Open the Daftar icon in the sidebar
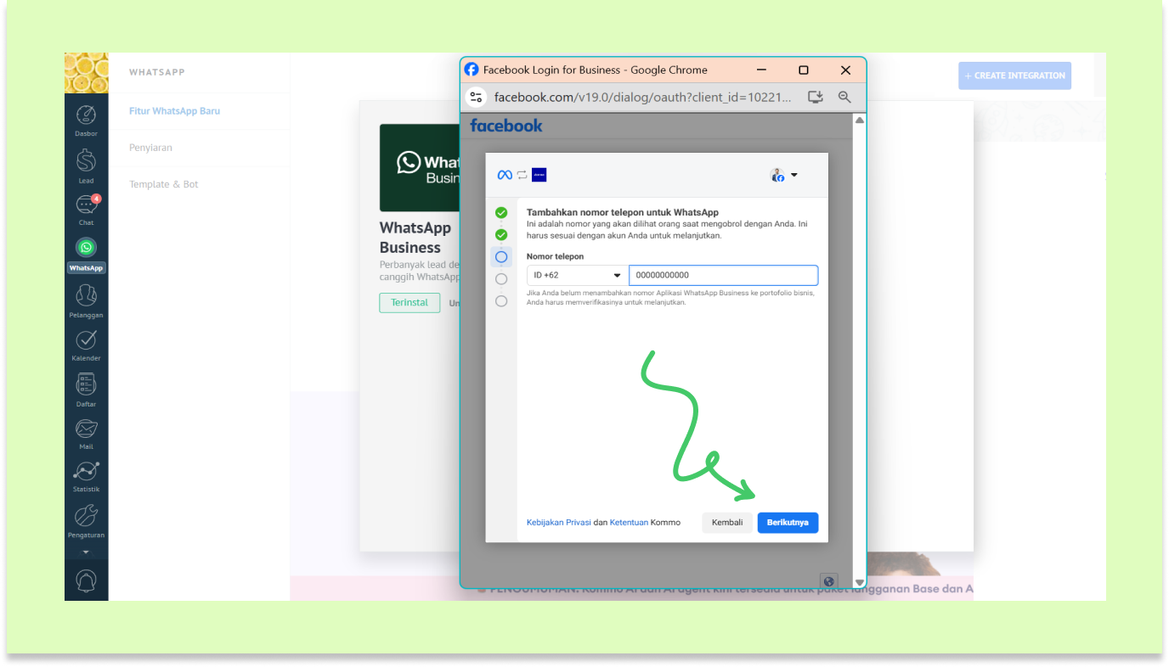The image size is (1169, 667). tap(86, 384)
